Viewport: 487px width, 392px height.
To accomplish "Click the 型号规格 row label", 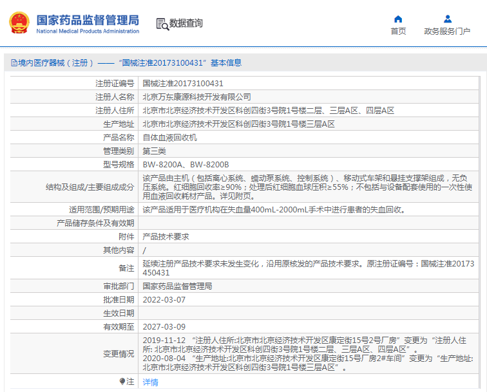I will [119, 165].
